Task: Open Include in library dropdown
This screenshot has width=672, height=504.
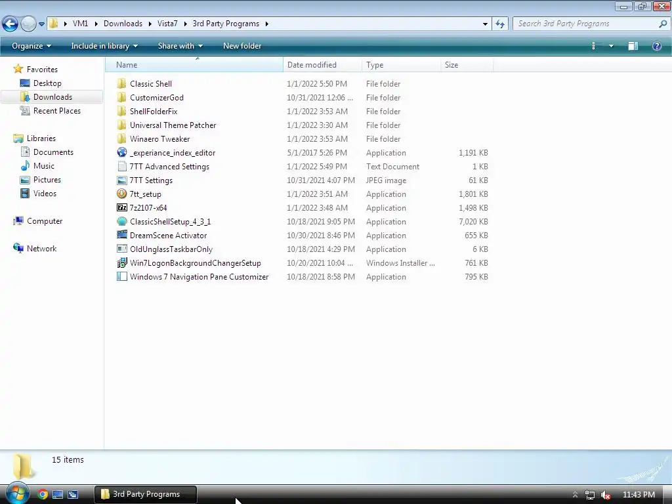Action: 104,46
